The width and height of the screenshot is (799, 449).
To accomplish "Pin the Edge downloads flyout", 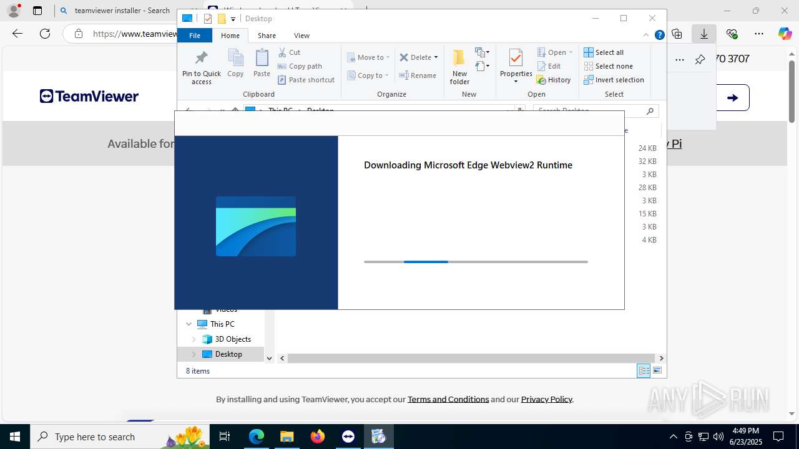I will point(700,60).
